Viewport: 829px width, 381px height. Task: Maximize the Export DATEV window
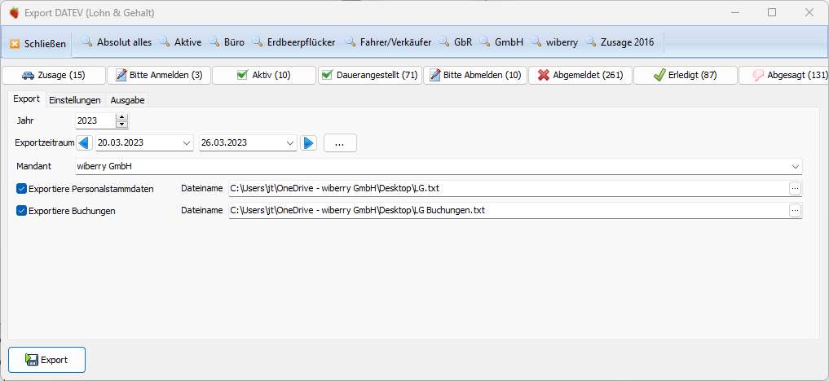[773, 13]
